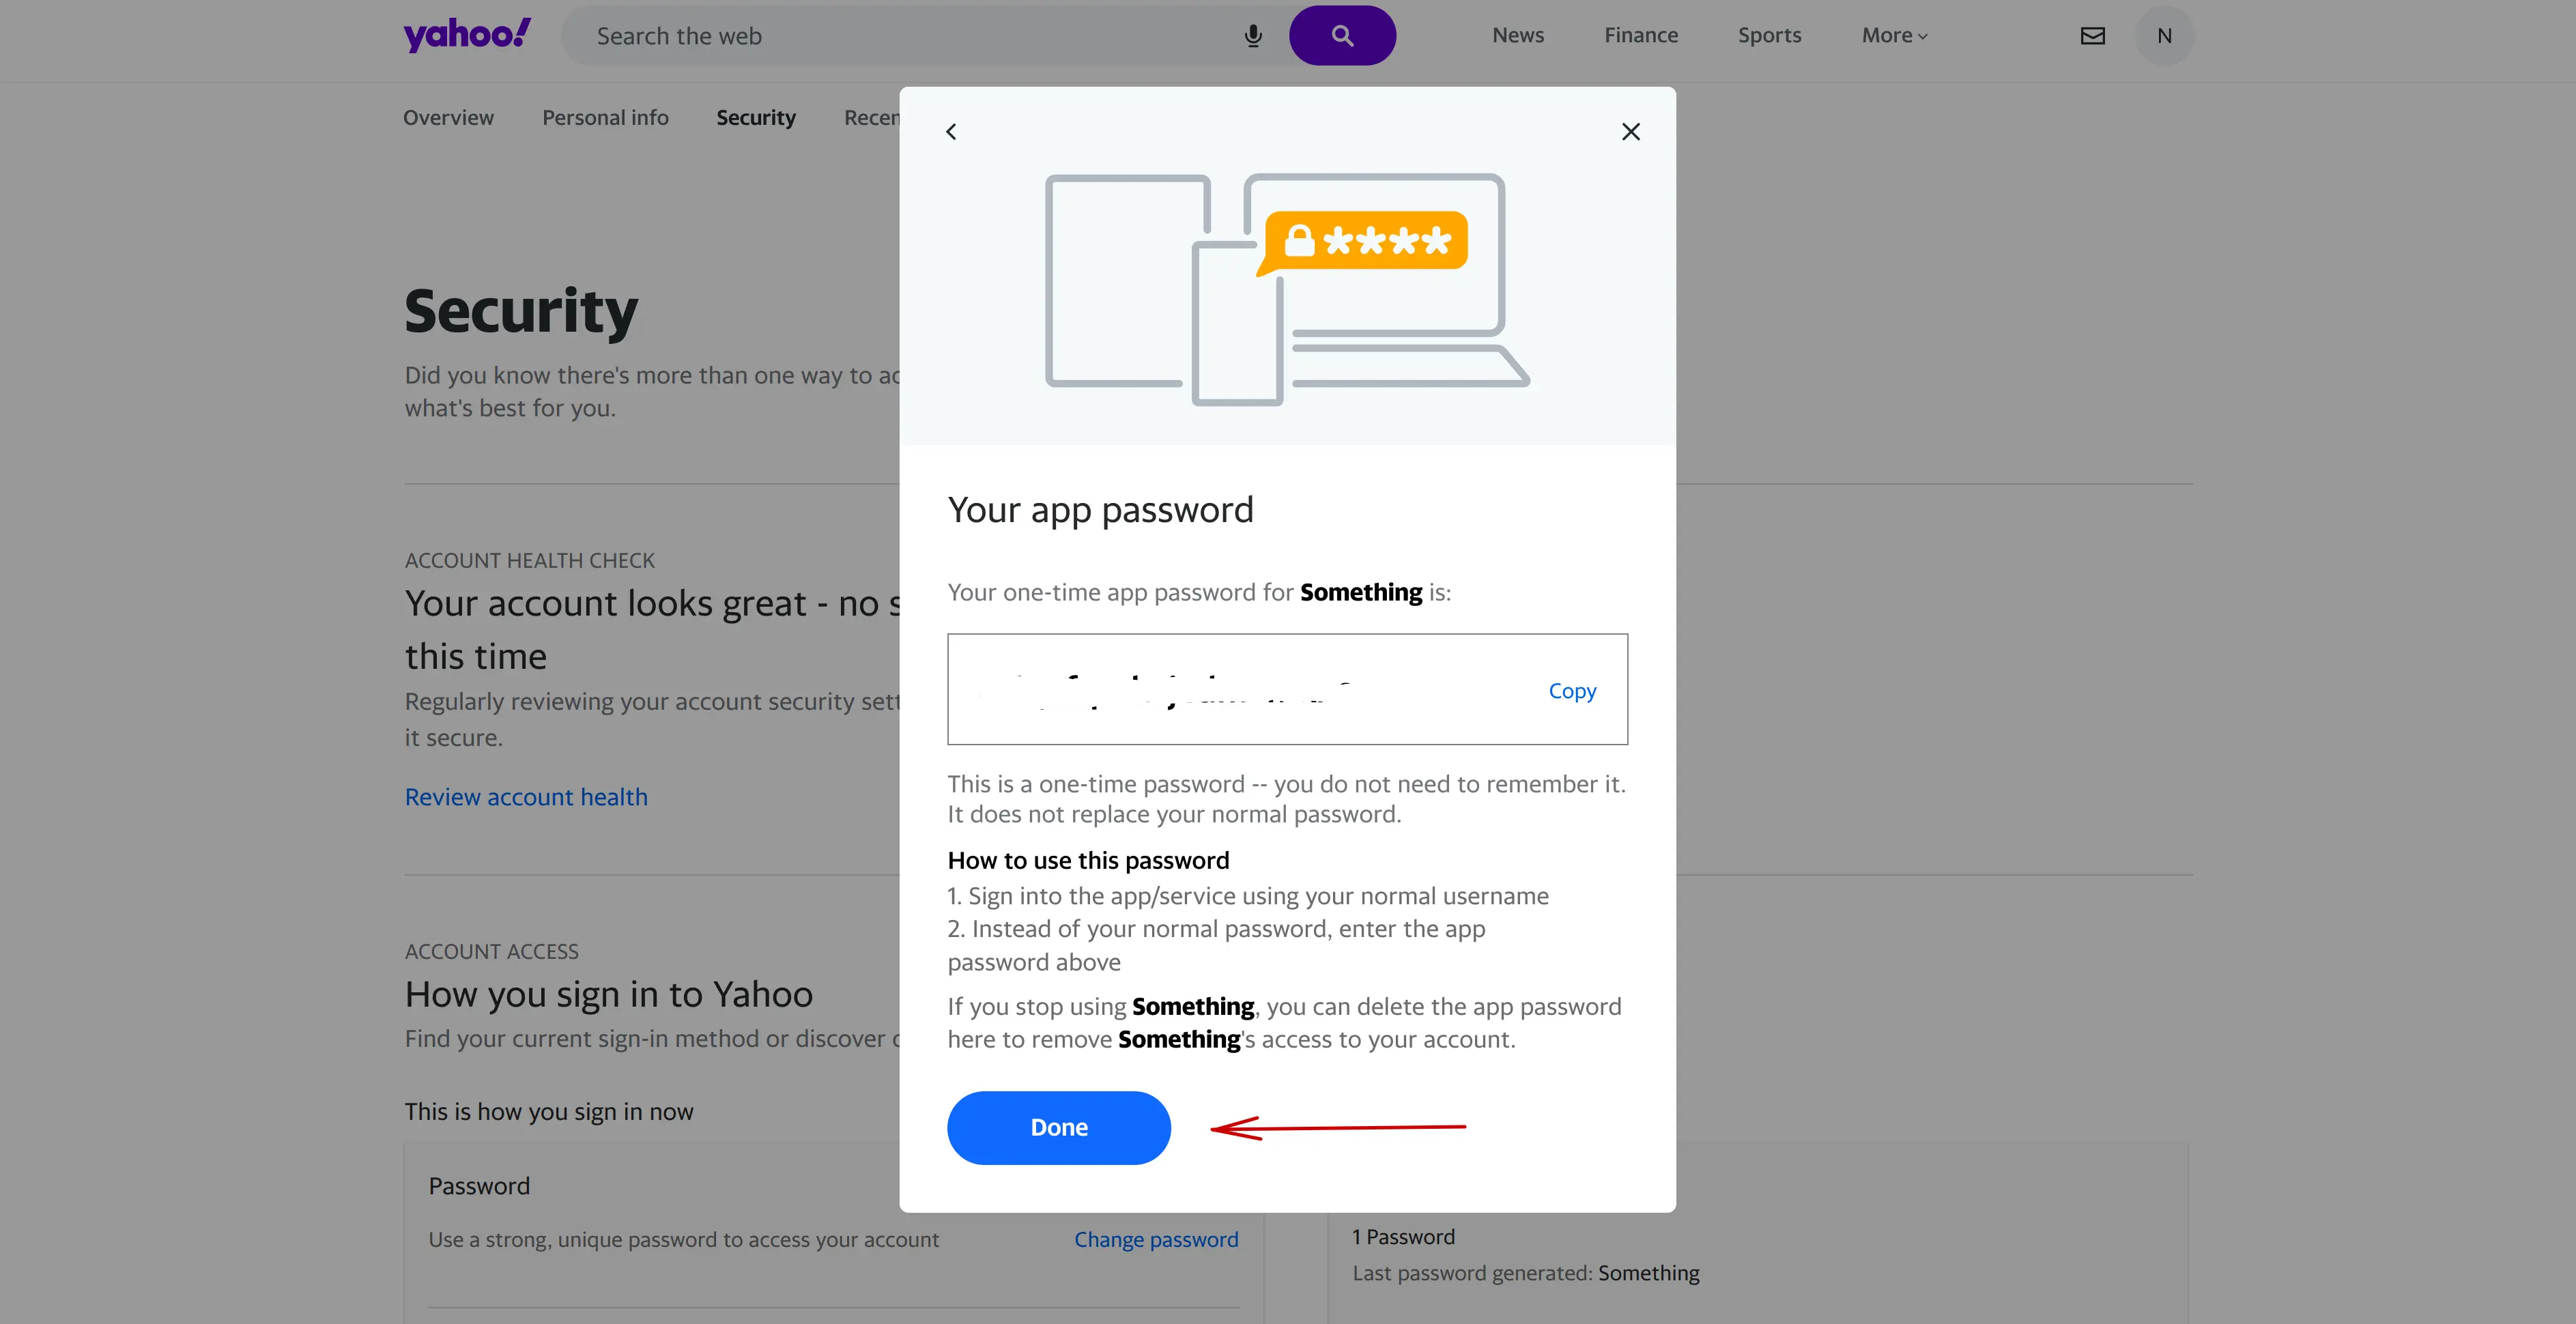Select the Overview tab in account settings
Screen dimensions: 2576x1324
pos(447,117)
